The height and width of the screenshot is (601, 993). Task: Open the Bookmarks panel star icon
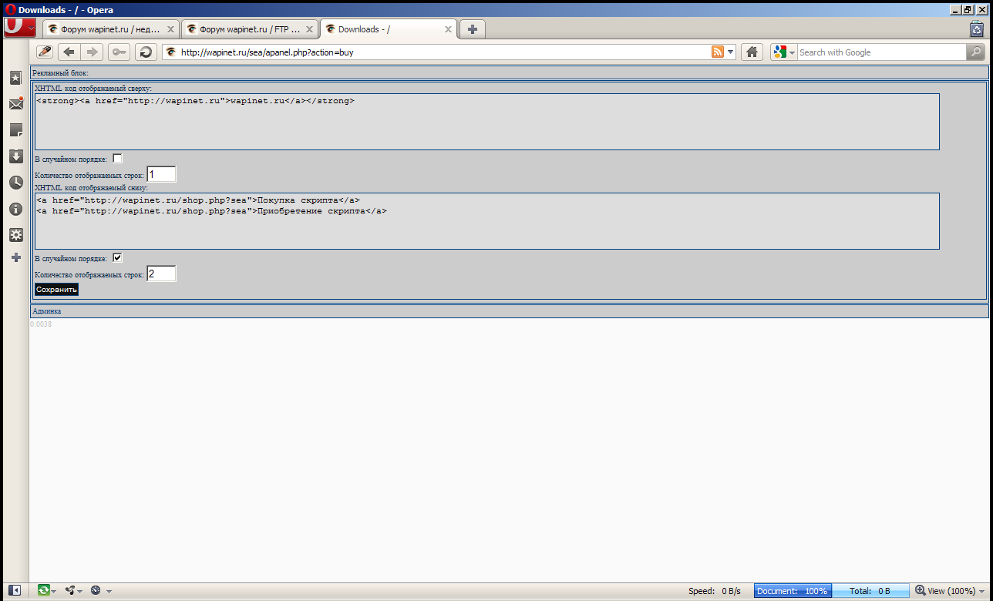pos(15,78)
